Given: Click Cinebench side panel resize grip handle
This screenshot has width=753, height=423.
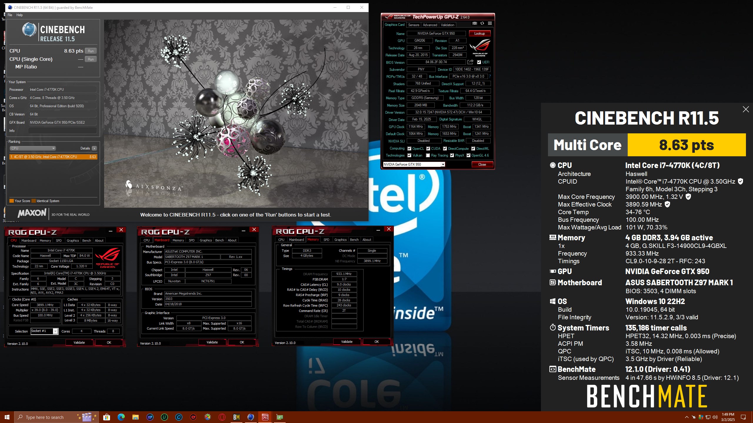Looking at the screenshot, I should pyautogui.click(x=102, y=119).
